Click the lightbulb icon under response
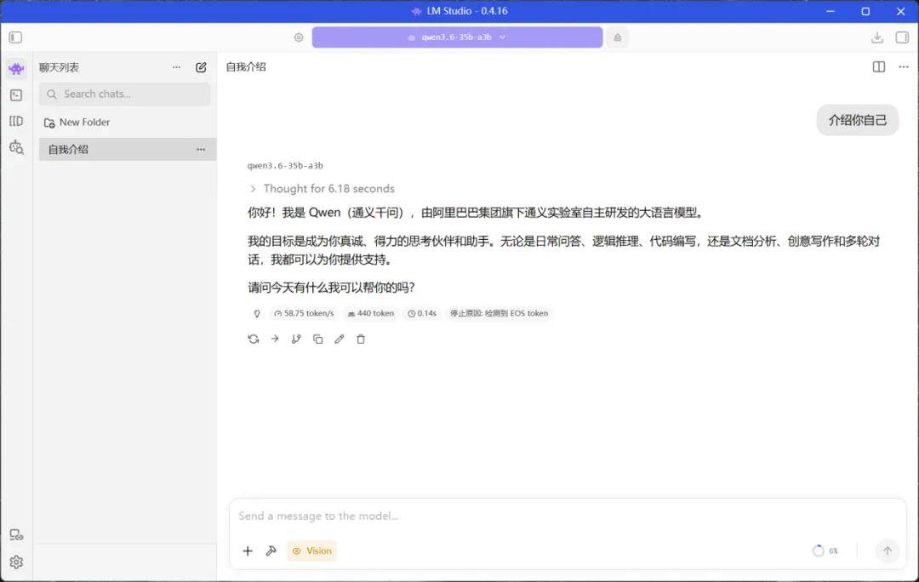This screenshot has height=582, width=919. click(257, 314)
